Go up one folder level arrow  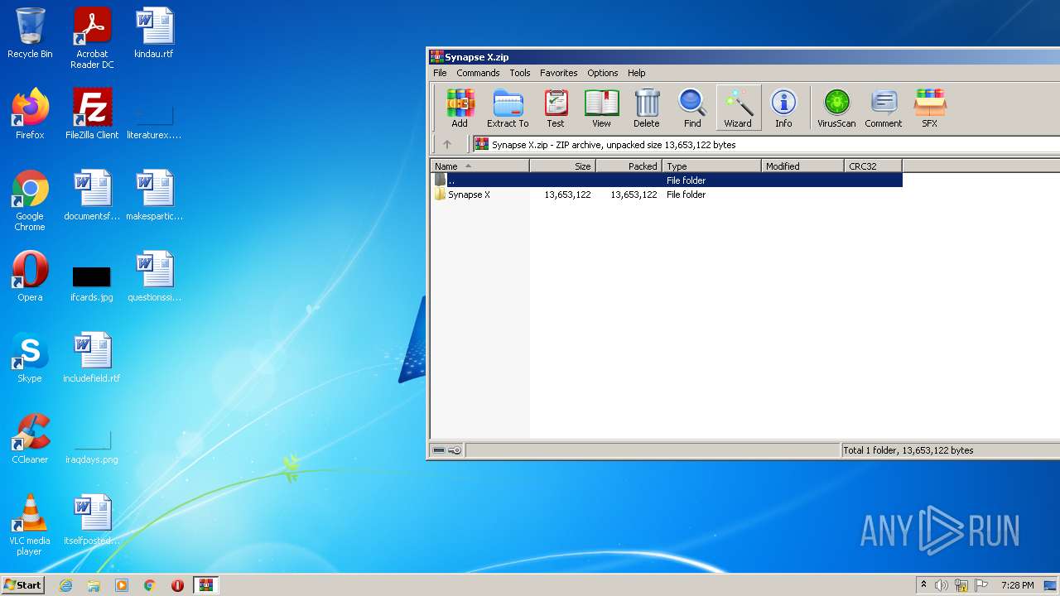point(447,144)
